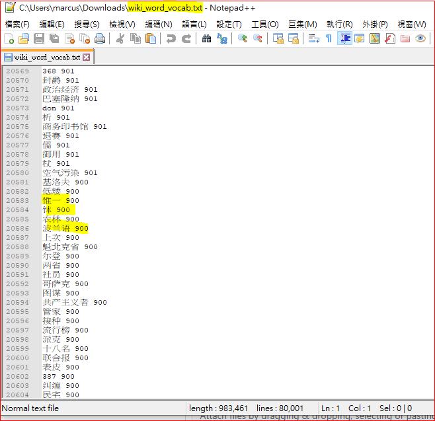Zoom out with the magnifier minus icon

(x=258, y=38)
